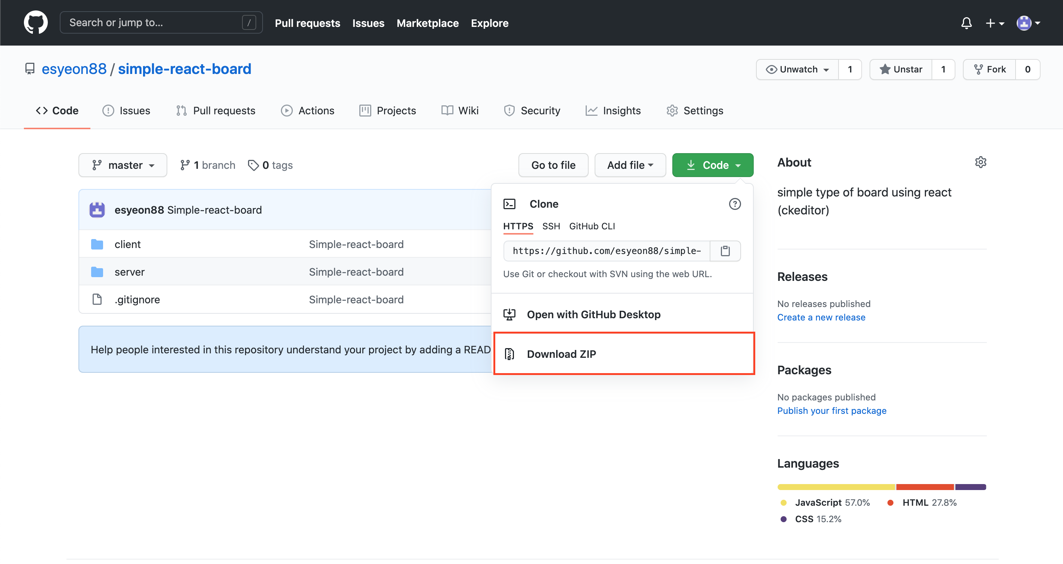
Task: Click Download ZIP
Action: coord(561,354)
